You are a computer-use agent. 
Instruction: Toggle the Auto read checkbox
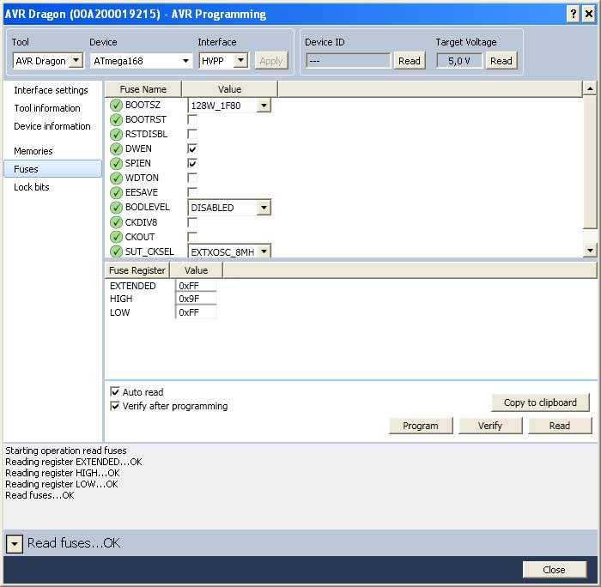(114, 391)
